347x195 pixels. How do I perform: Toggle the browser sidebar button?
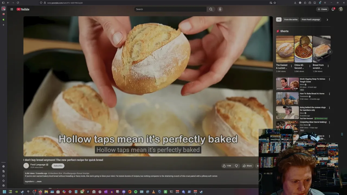click(4, 3)
